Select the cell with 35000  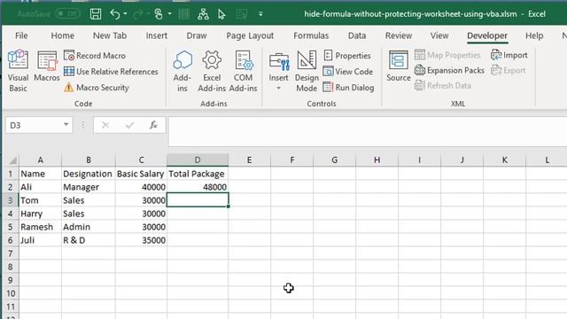tap(141, 240)
